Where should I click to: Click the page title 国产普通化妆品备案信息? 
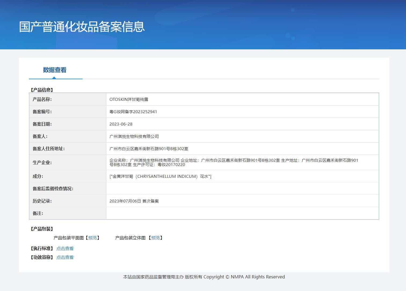point(82,27)
